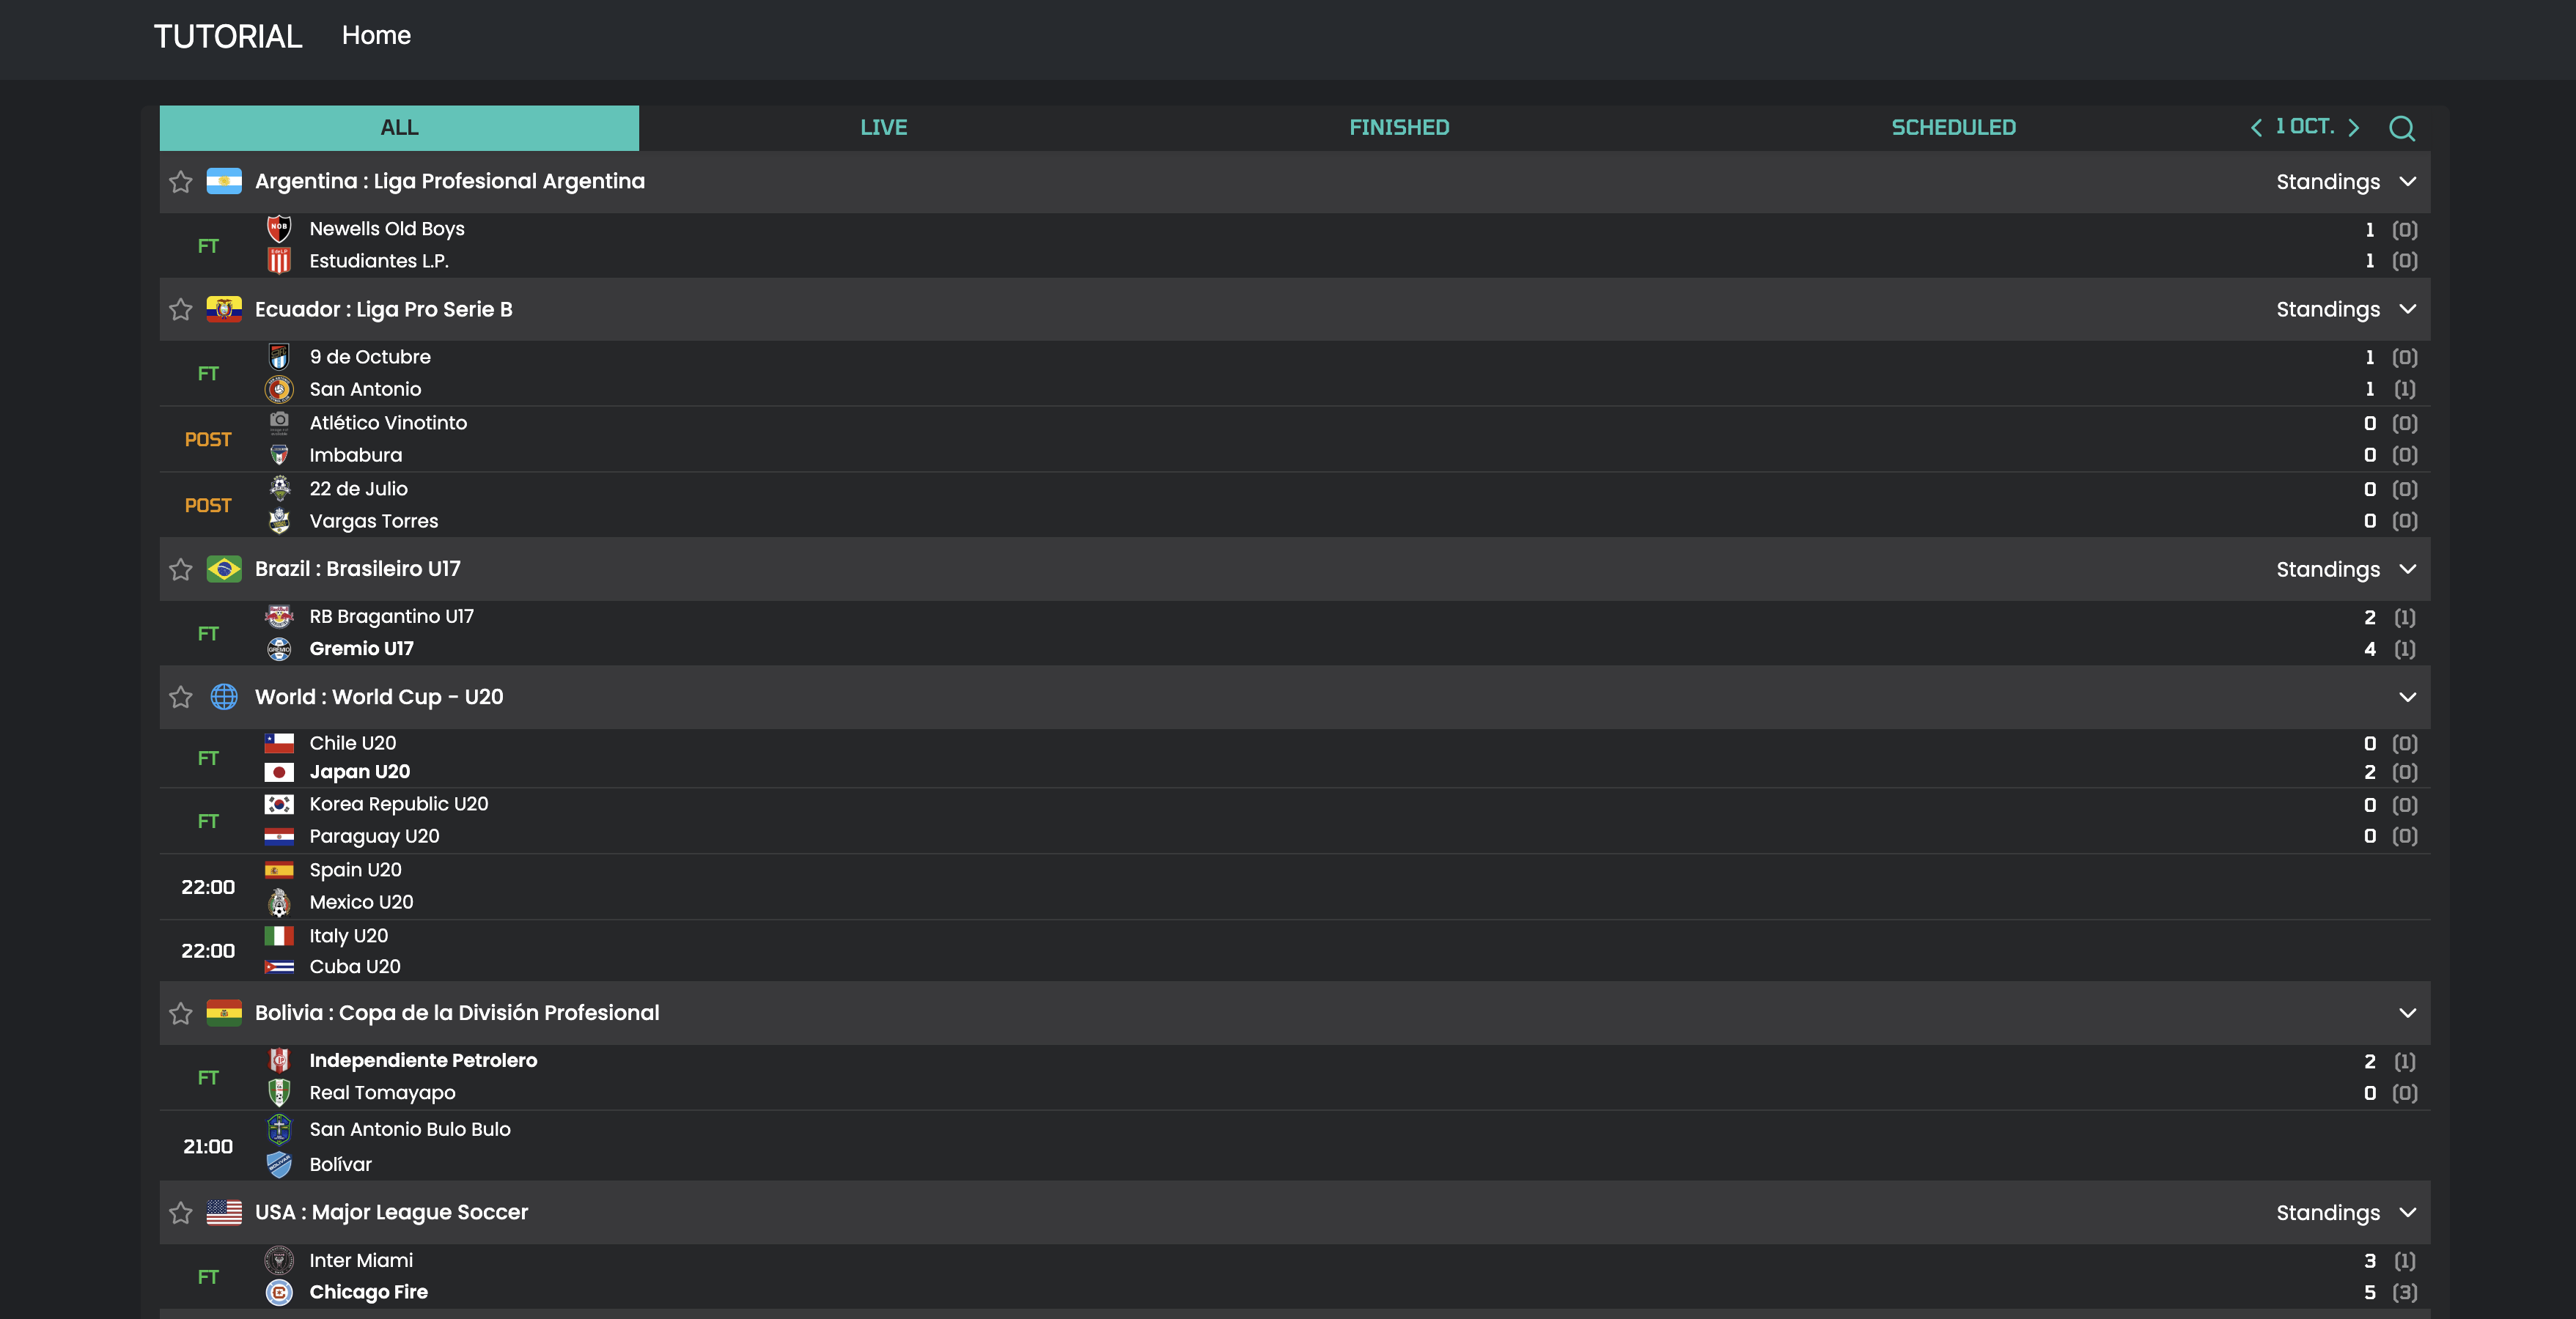The width and height of the screenshot is (2576, 1319).
Task: Click the World globe icon
Action: point(224,696)
